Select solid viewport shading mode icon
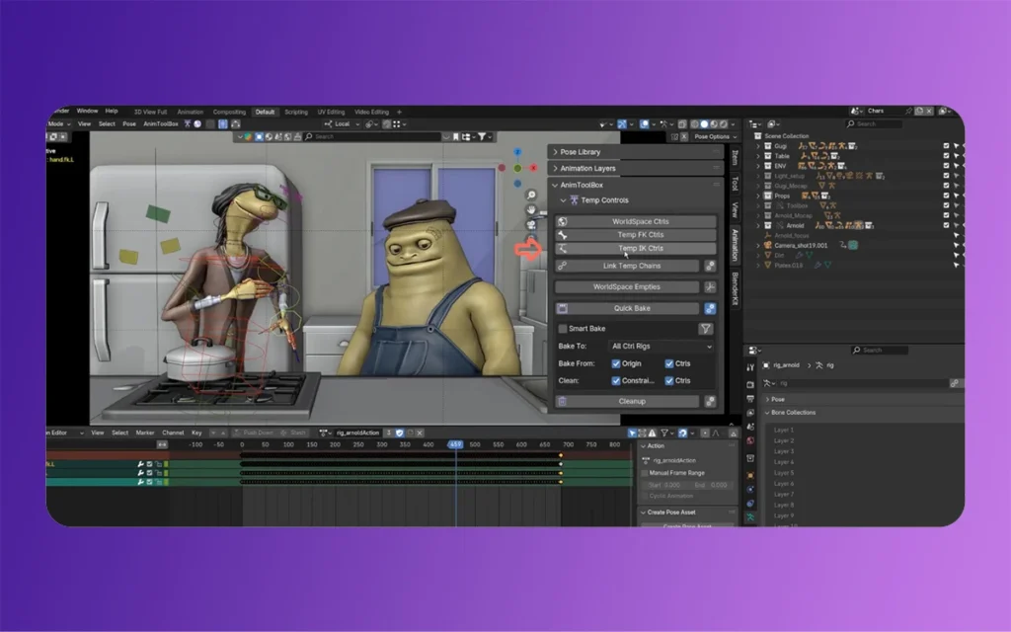The height and width of the screenshot is (632, 1011). tap(704, 123)
